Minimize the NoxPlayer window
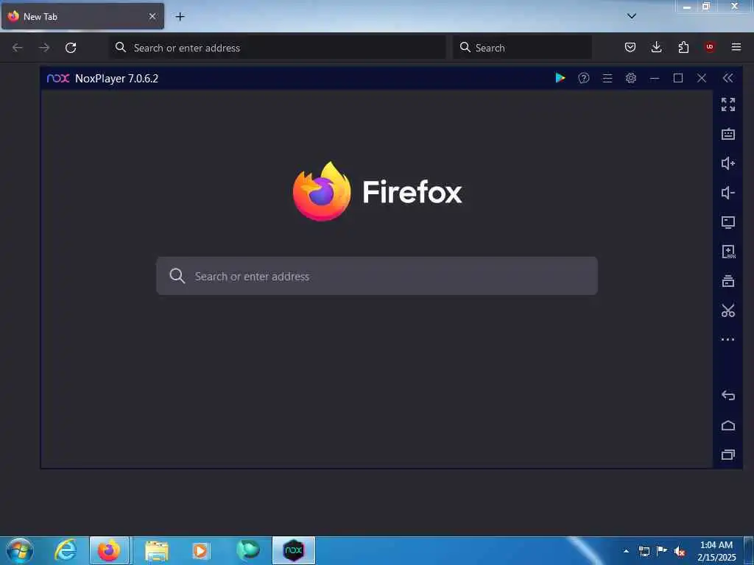This screenshot has height=565, width=754. pos(655,78)
